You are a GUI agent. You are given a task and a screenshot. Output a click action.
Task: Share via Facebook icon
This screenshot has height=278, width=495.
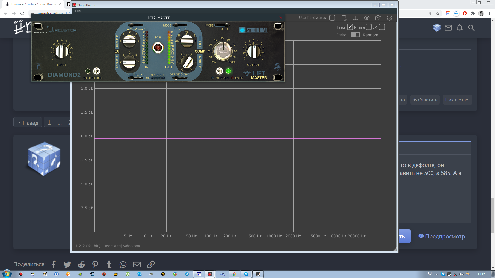coord(54,264)
